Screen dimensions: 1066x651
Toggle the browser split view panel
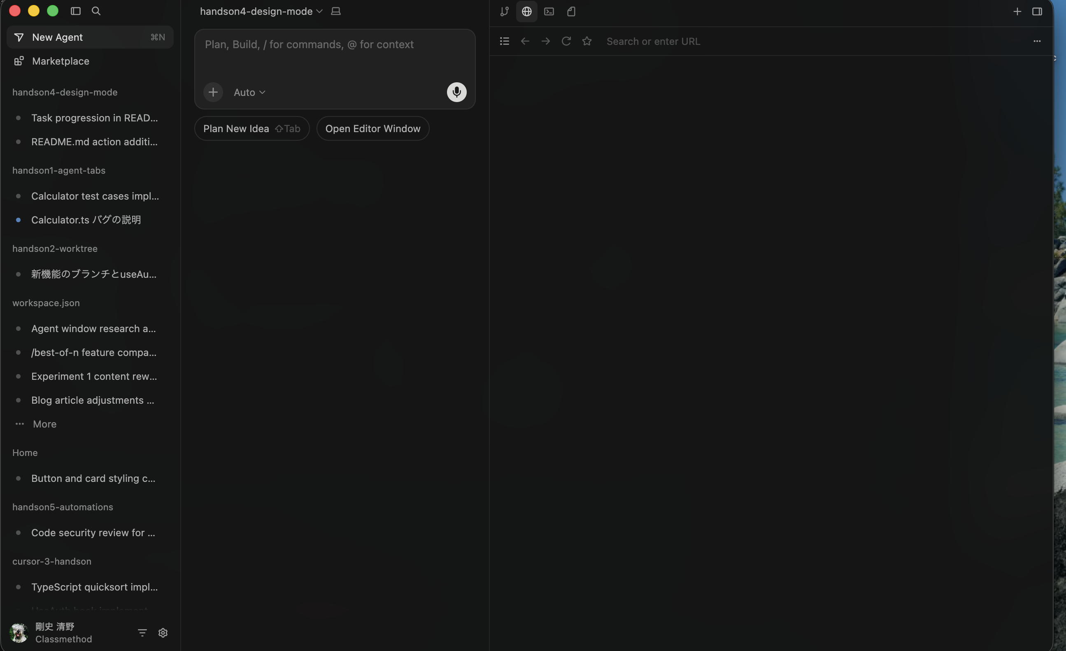1038,12
